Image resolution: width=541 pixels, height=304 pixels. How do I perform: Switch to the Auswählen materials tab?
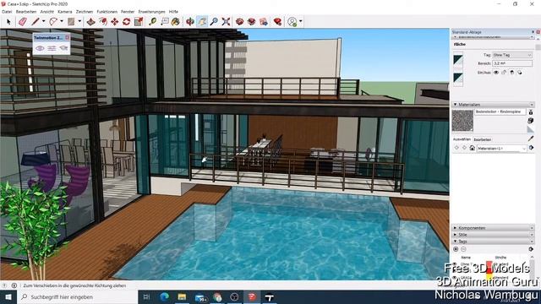(x=462, y=139)
